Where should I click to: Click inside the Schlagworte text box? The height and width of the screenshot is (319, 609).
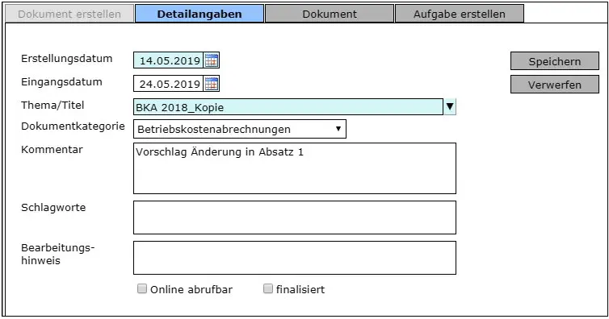coord(295,217)
